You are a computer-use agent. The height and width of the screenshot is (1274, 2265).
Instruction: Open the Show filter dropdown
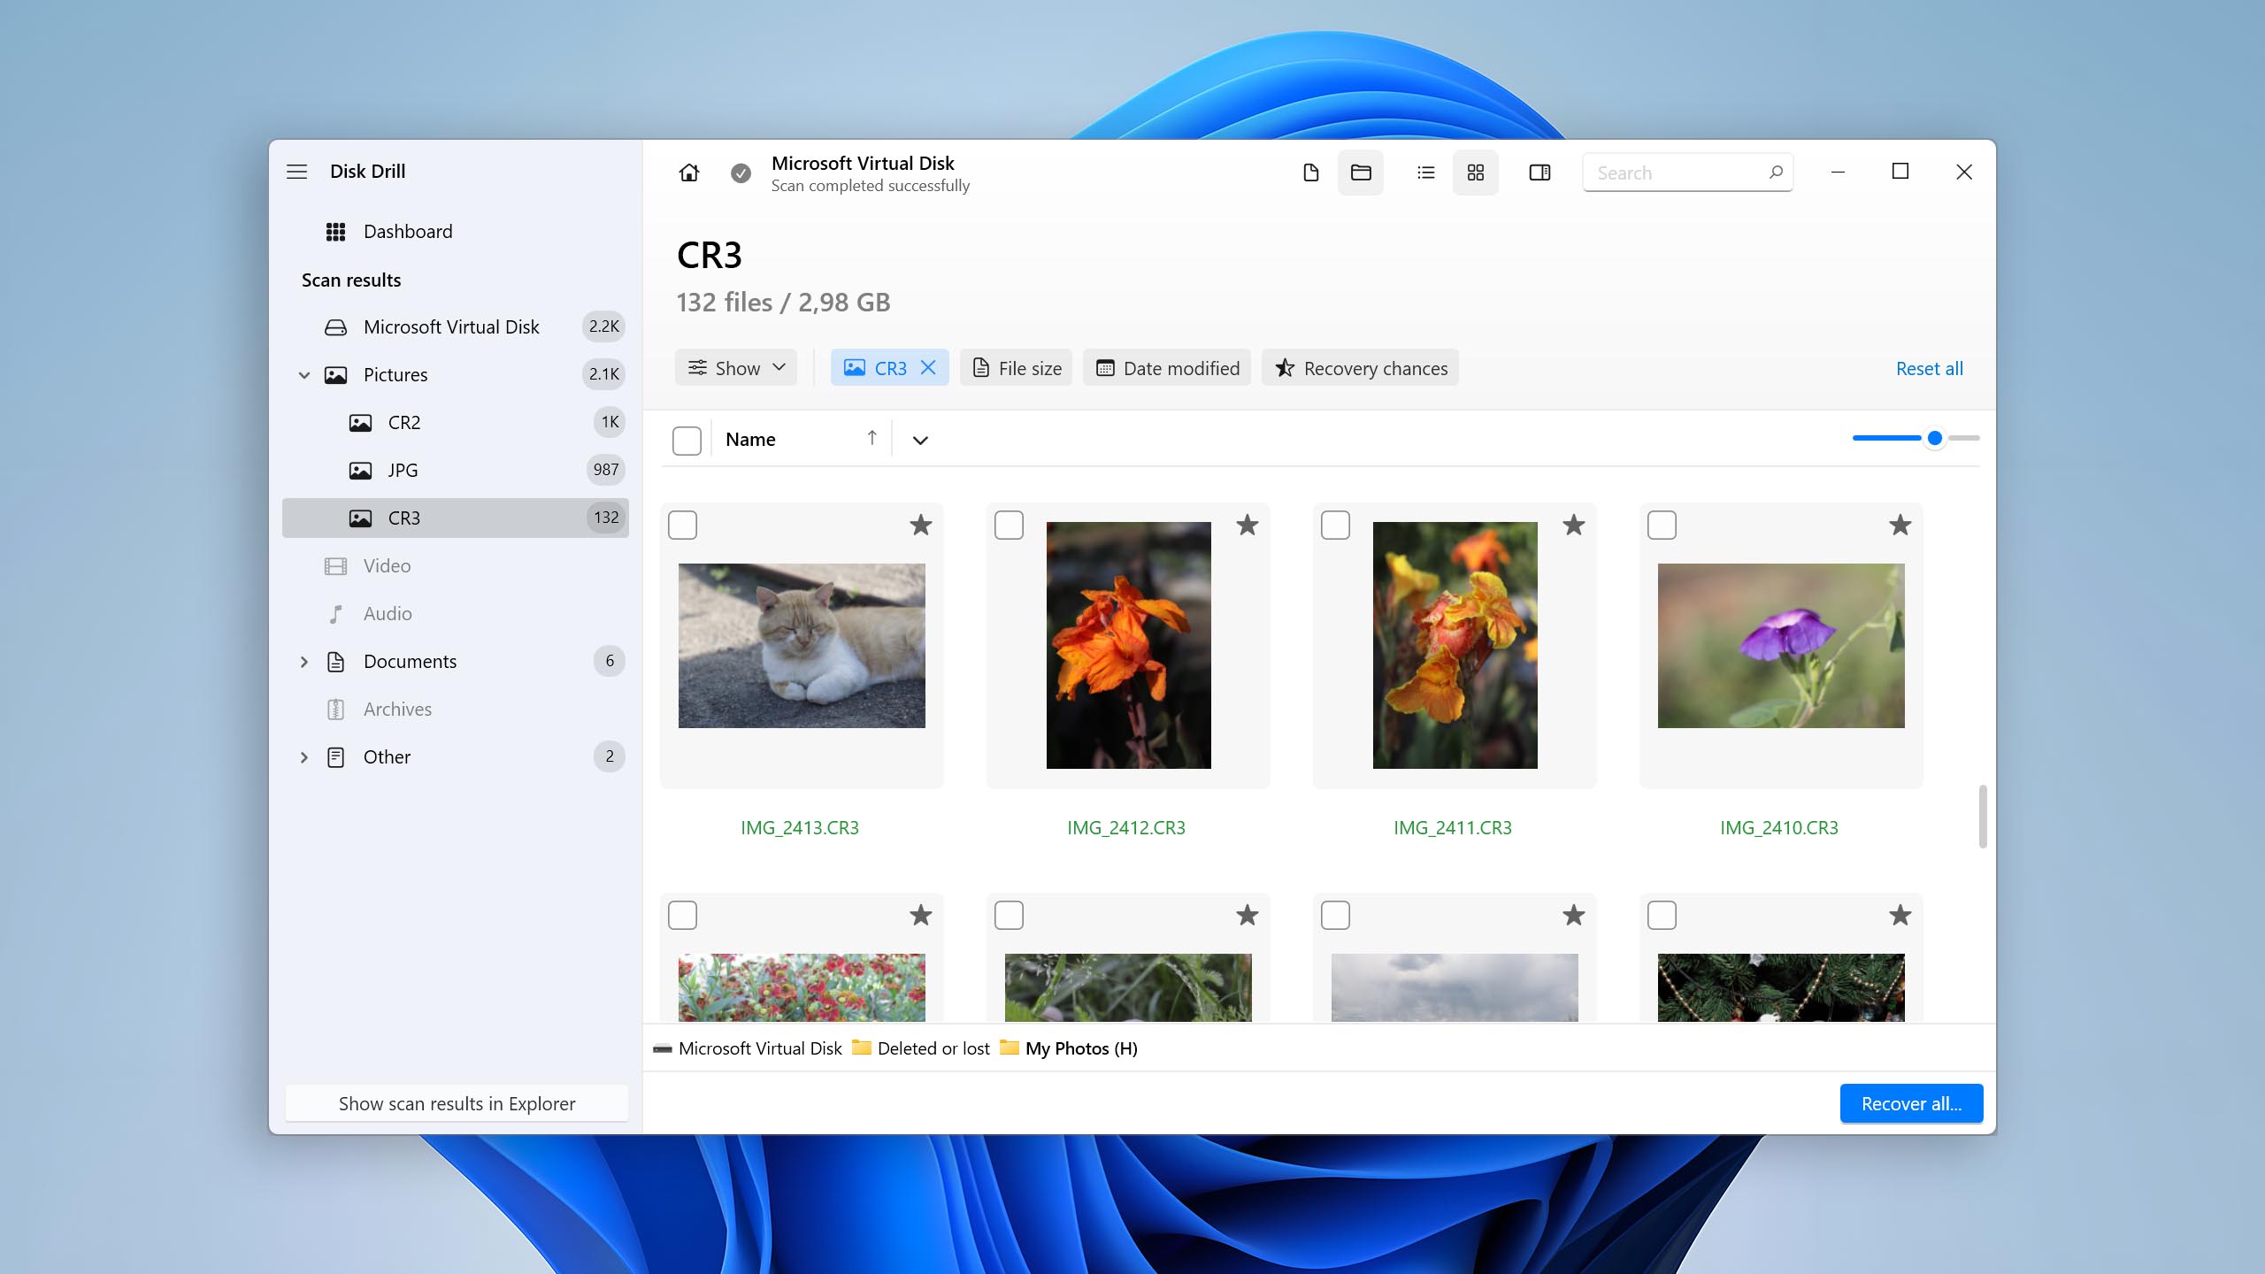[736, 368]
